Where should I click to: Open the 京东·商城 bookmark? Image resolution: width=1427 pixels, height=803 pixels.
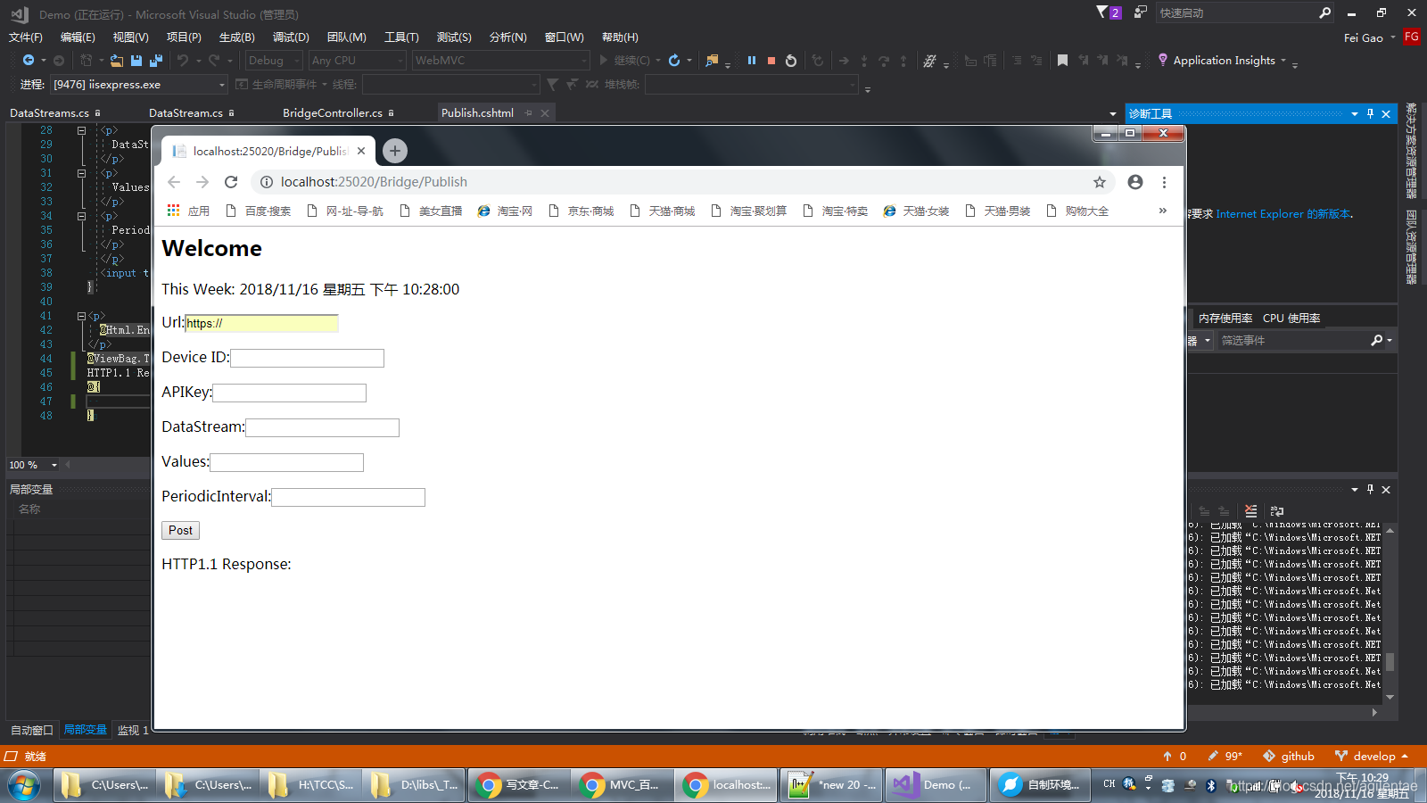click(582, 211)
